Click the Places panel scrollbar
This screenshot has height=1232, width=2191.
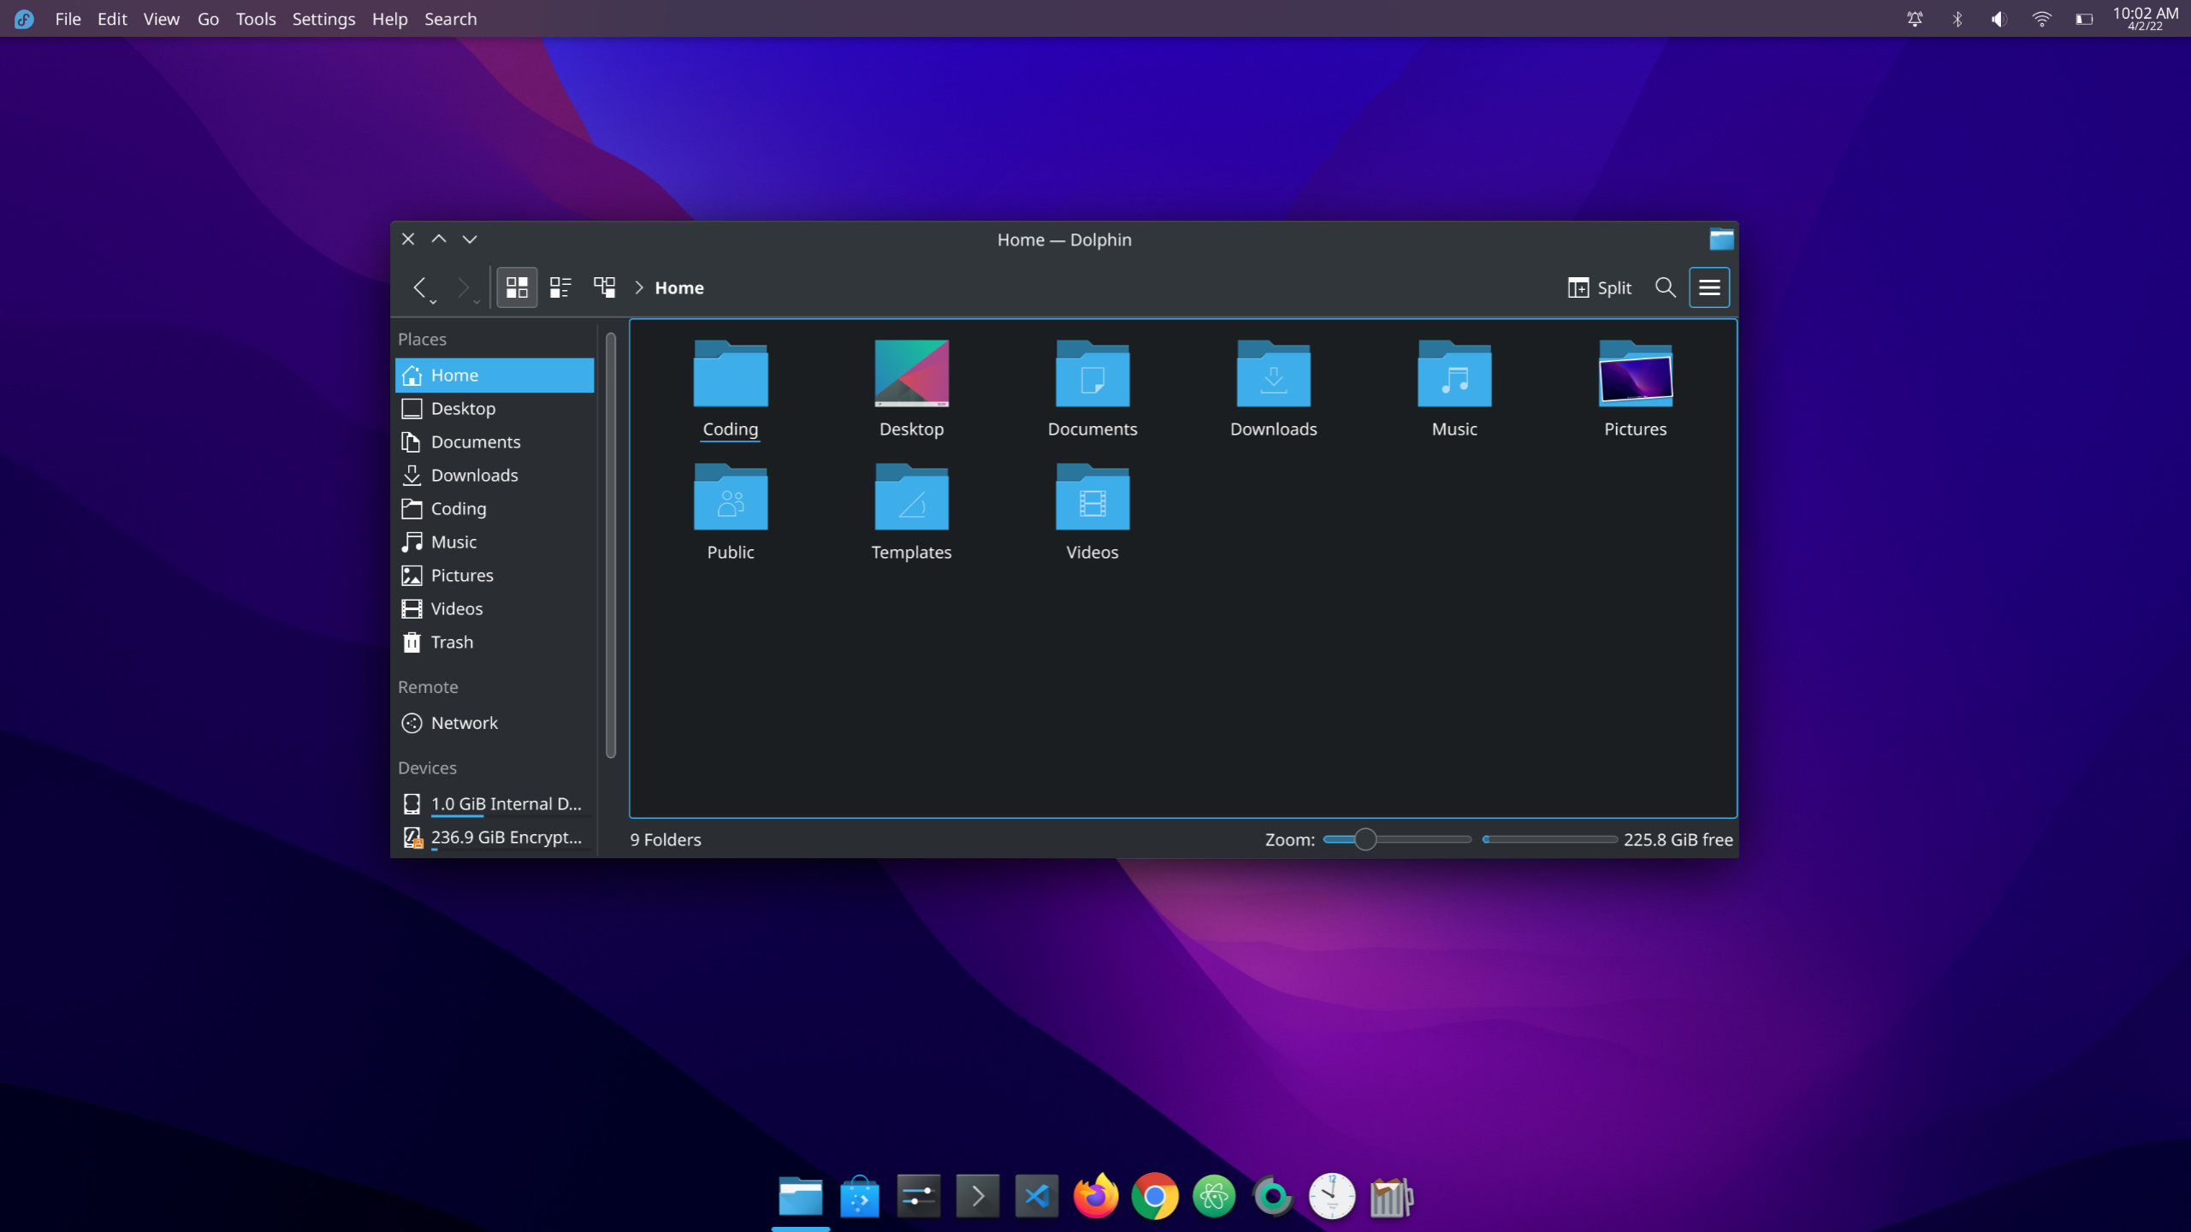611,545
